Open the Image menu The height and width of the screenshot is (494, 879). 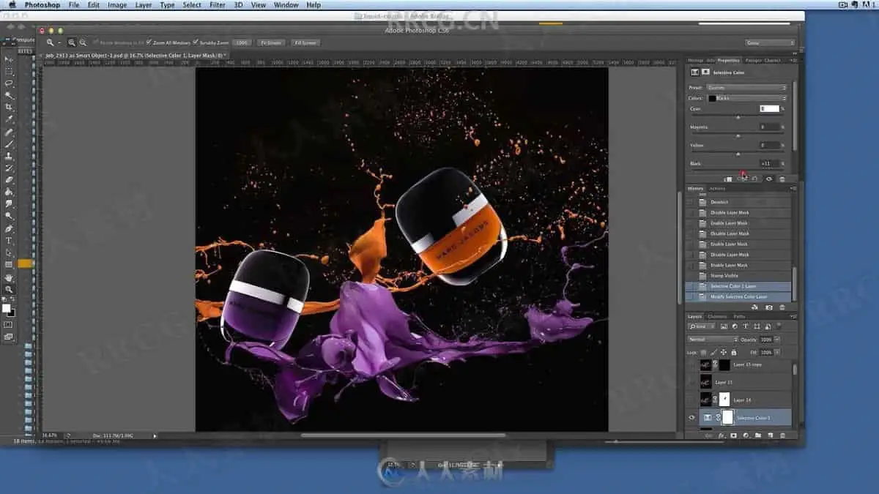[x=117, y=5]
